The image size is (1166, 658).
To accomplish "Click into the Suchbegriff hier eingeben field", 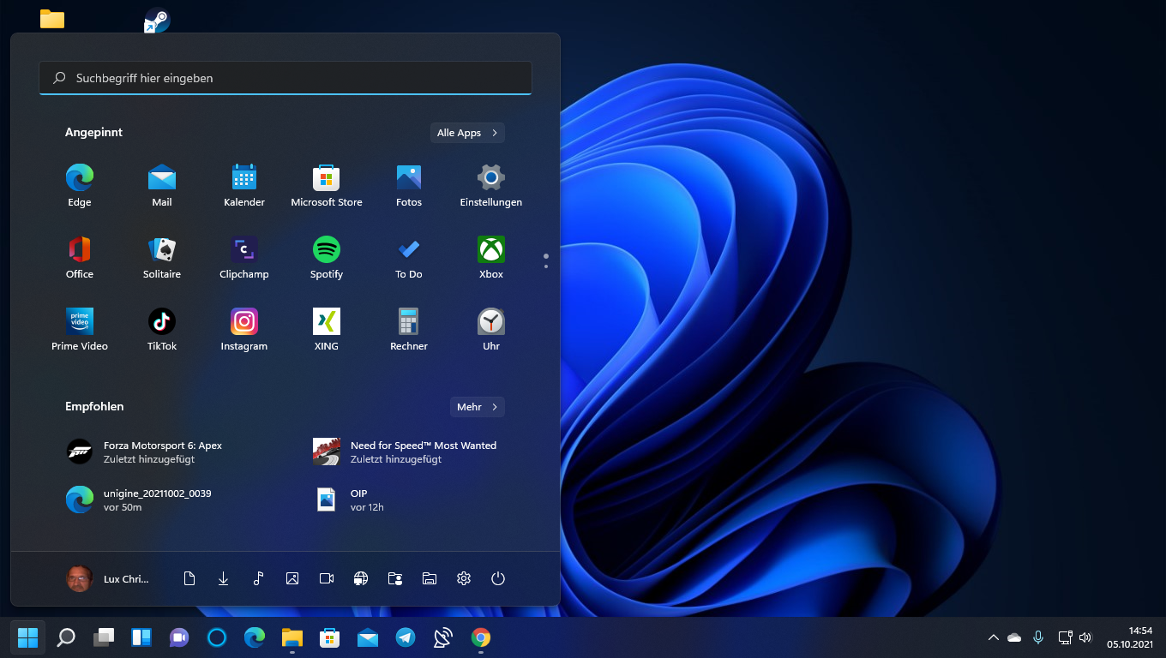I will (x=285, y=78).
